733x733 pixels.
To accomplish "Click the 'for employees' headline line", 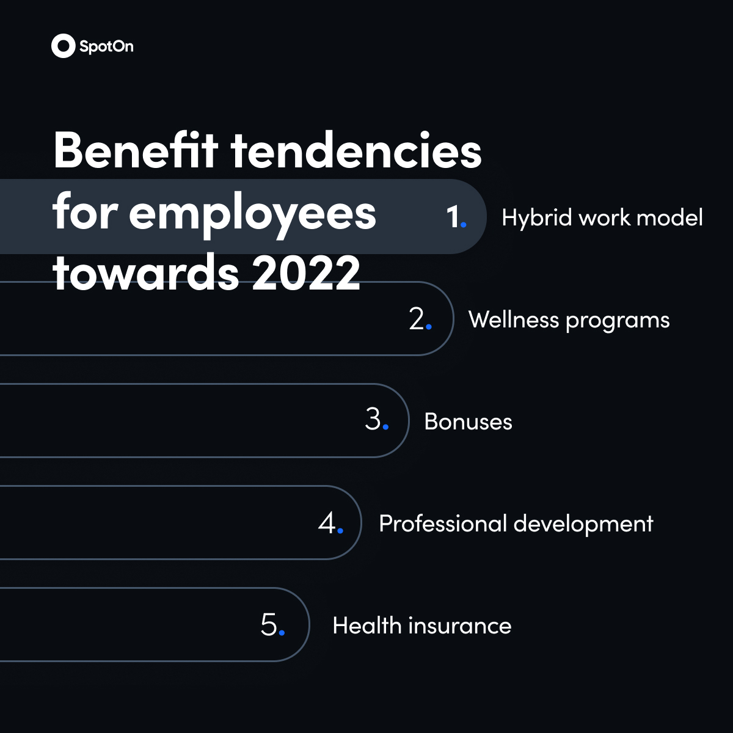I will pos(214,214).
